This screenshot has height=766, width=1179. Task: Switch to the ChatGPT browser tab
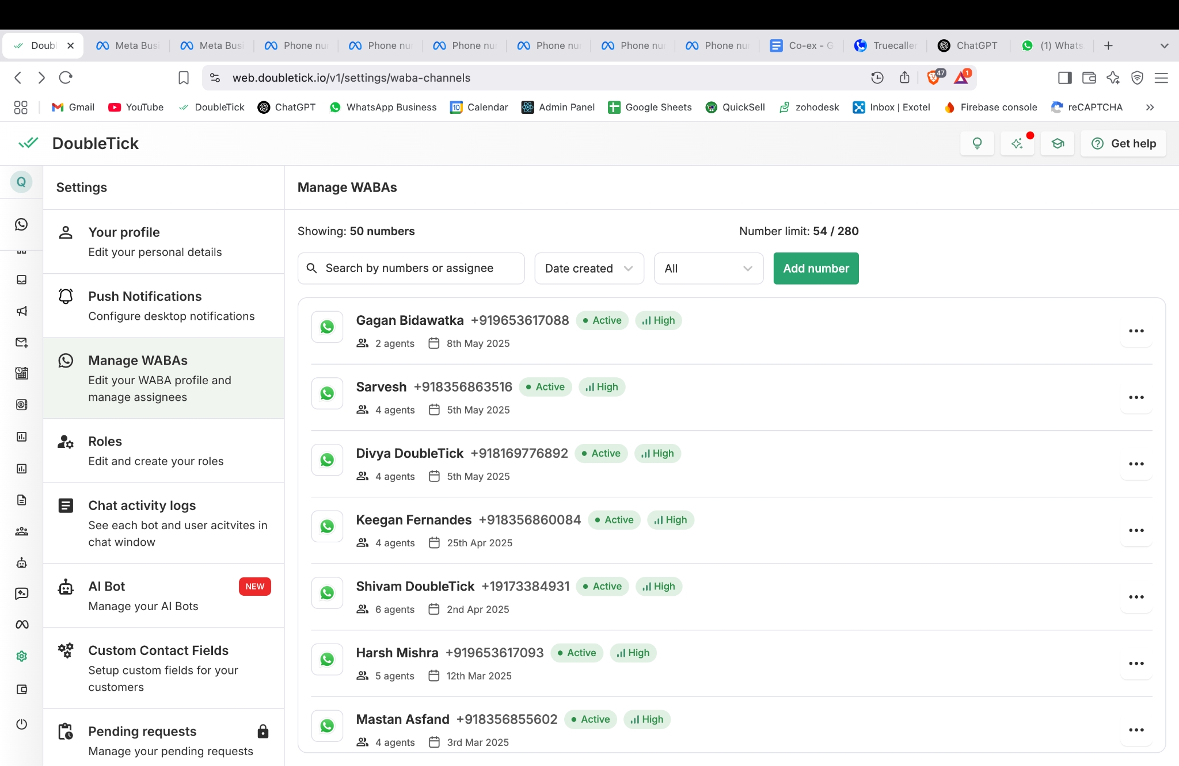click(969, 45)
